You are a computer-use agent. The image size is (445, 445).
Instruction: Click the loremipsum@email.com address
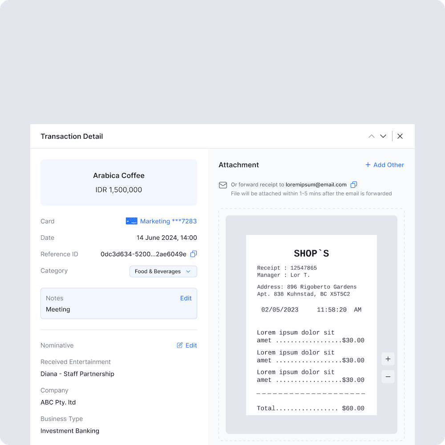pos(316,185)
